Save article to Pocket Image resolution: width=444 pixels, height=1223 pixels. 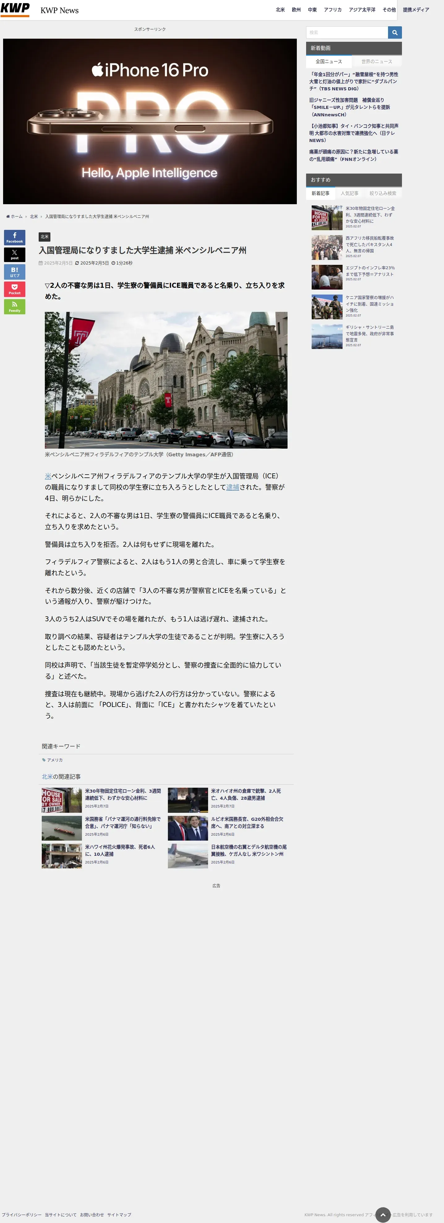pyautogui.click(x=15, y=289)
